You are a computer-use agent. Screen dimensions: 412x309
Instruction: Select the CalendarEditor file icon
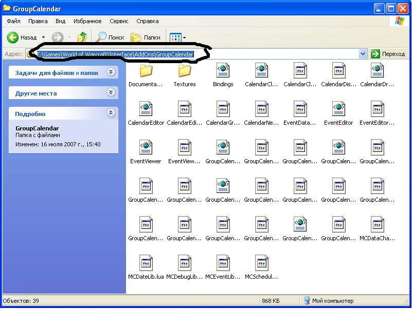coord(146,109)
